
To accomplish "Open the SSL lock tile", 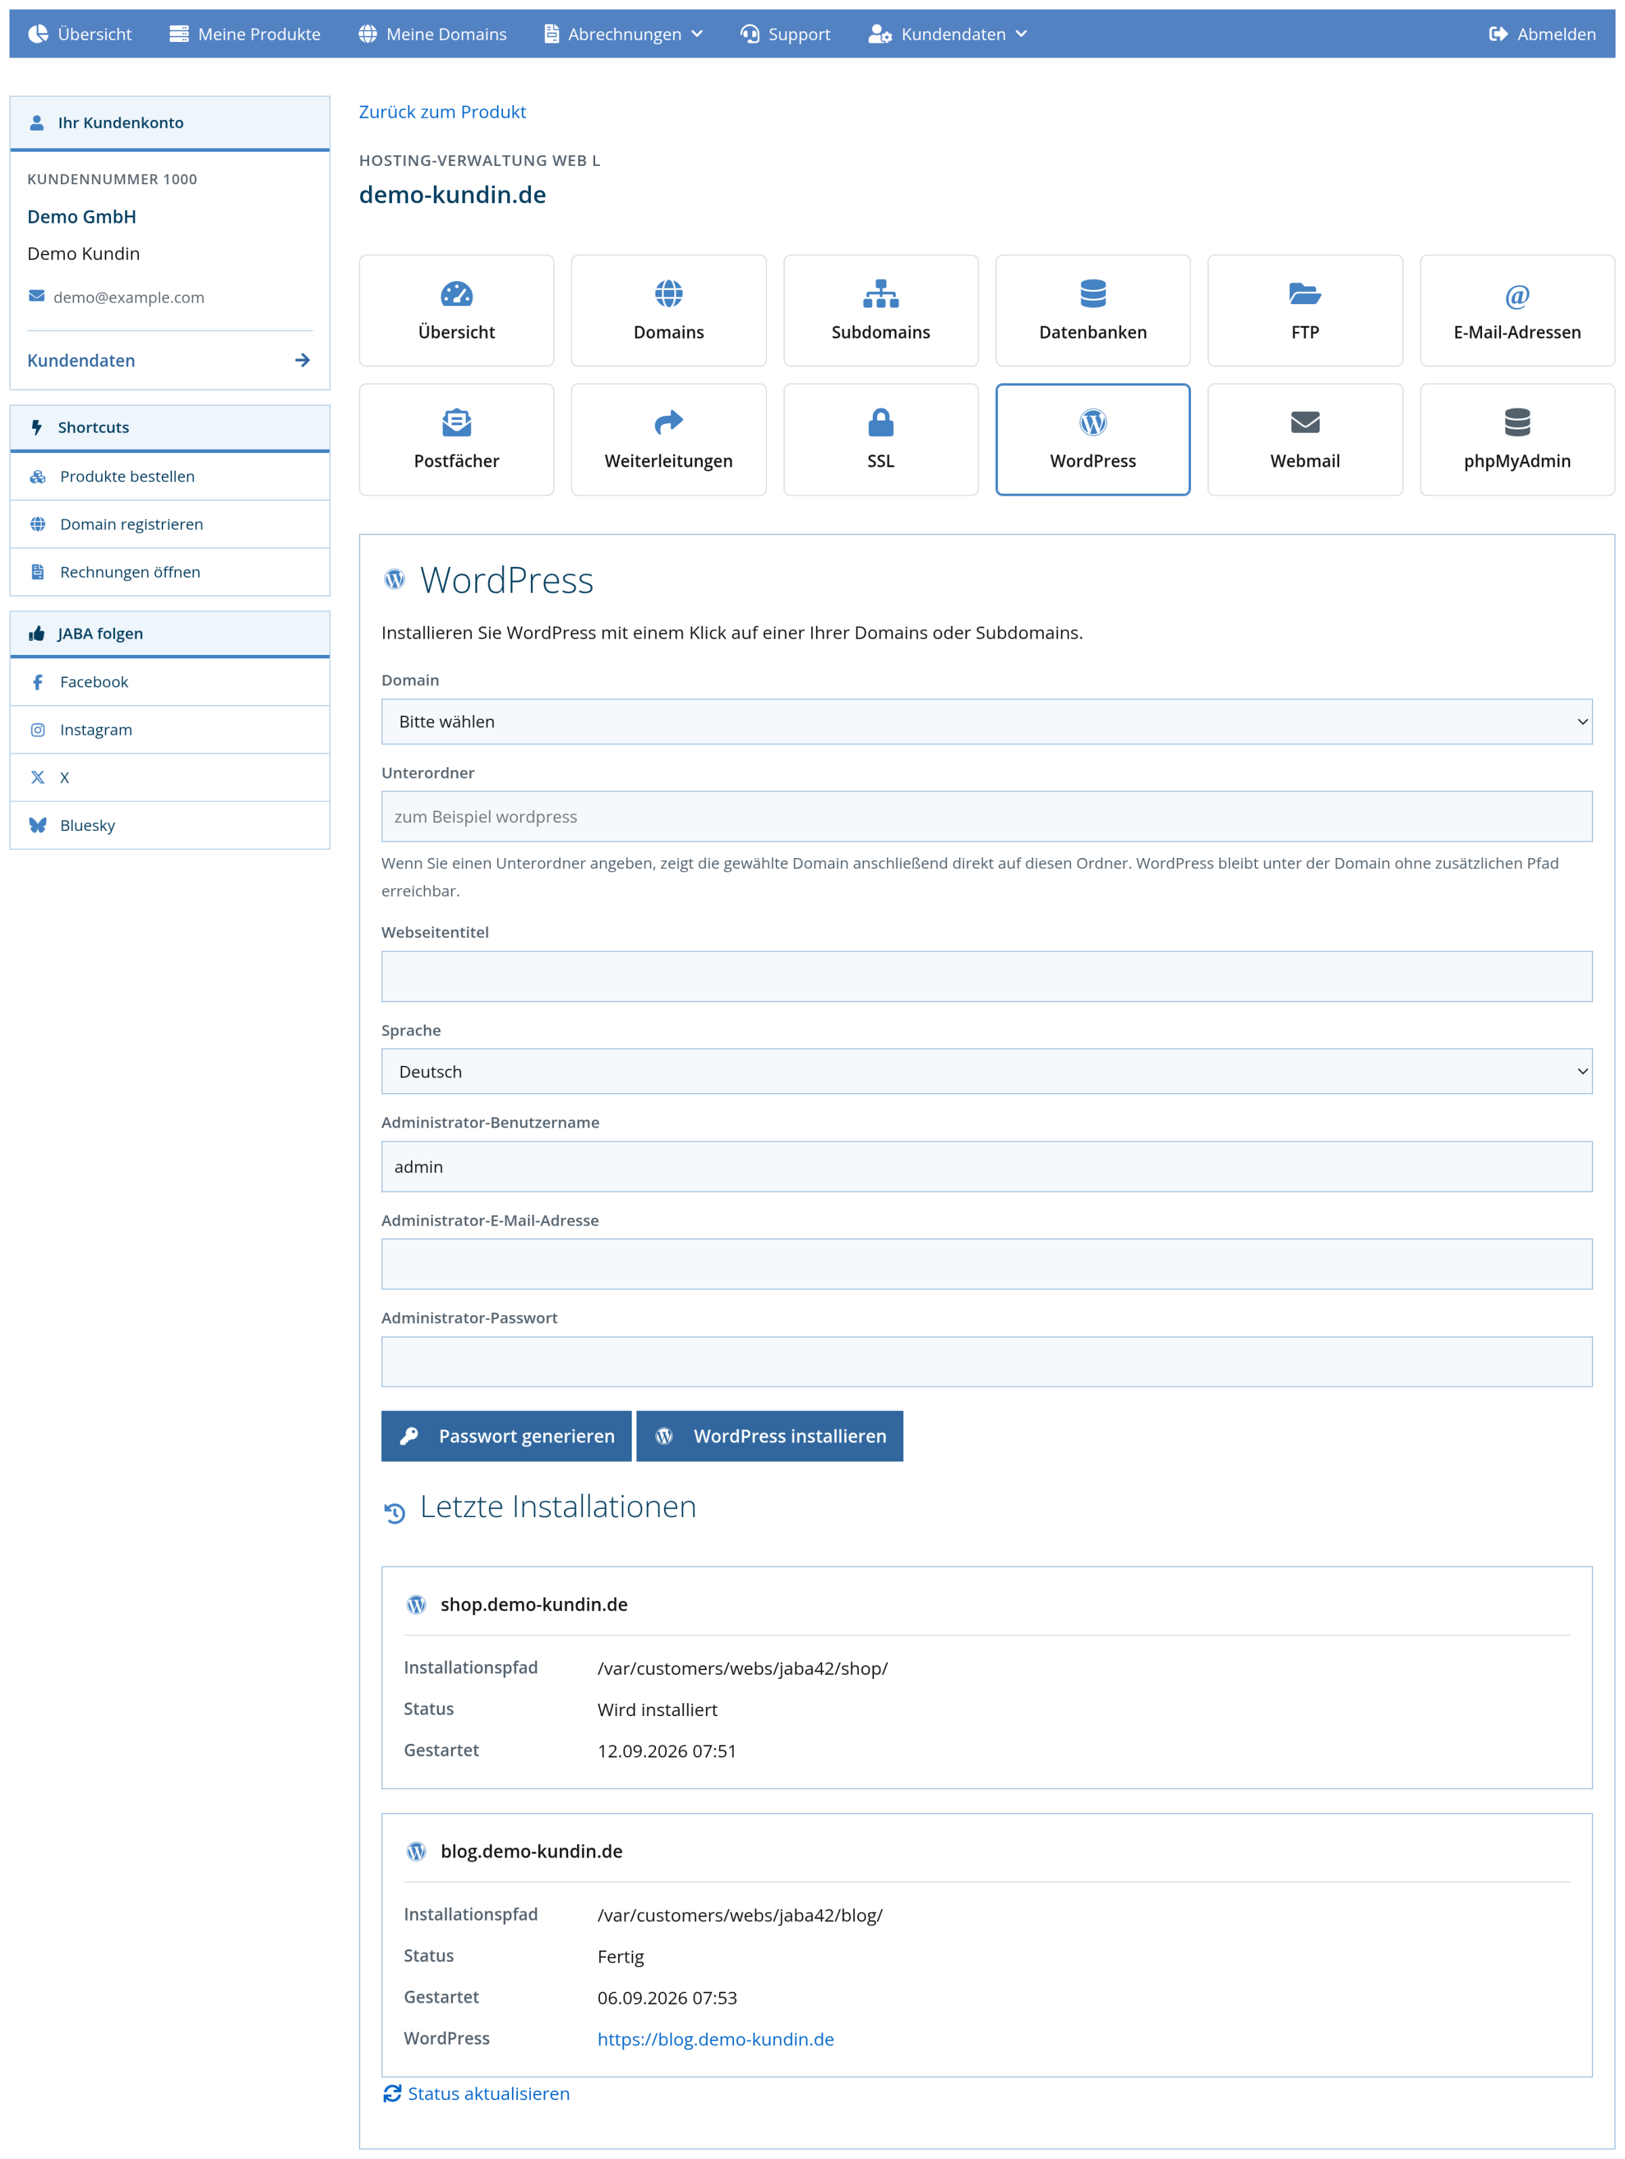I will pos(880,440).
